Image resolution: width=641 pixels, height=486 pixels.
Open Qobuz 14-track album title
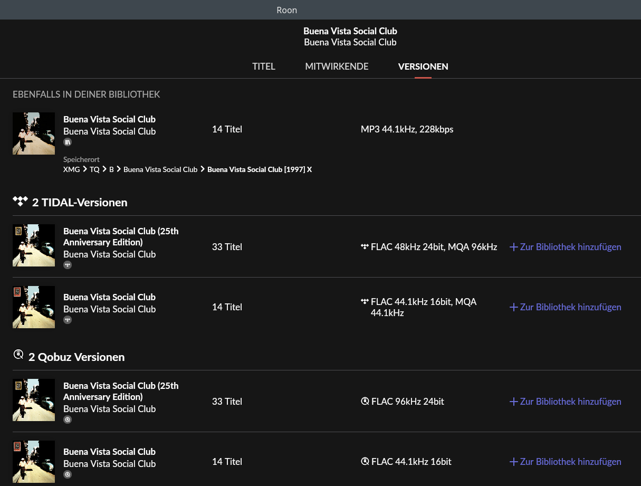109,452
